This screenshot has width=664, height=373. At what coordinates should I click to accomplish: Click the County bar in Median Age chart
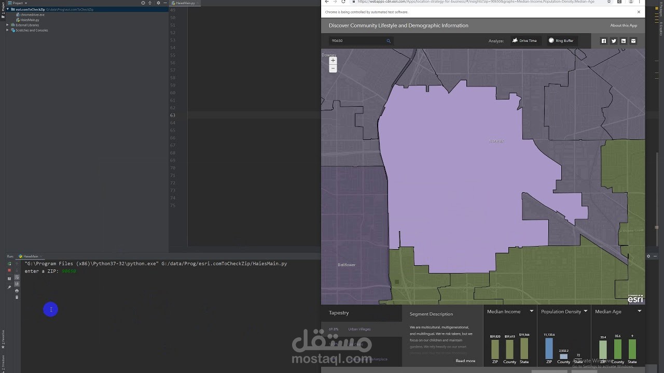click(617, 349)
